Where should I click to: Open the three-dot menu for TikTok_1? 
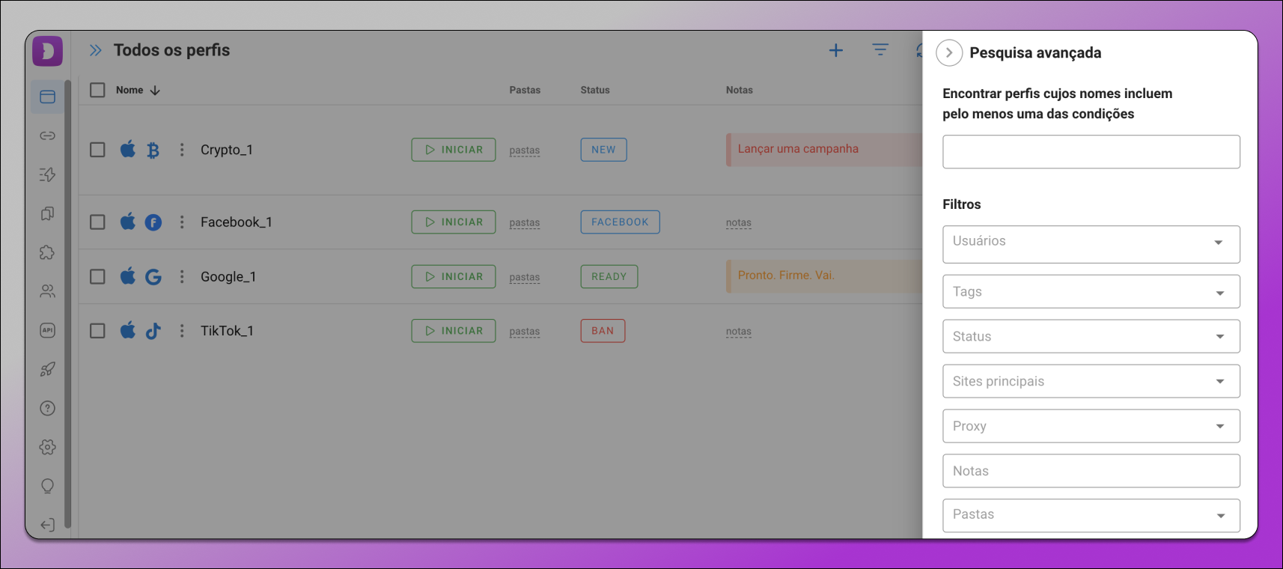tap(182, 331)
